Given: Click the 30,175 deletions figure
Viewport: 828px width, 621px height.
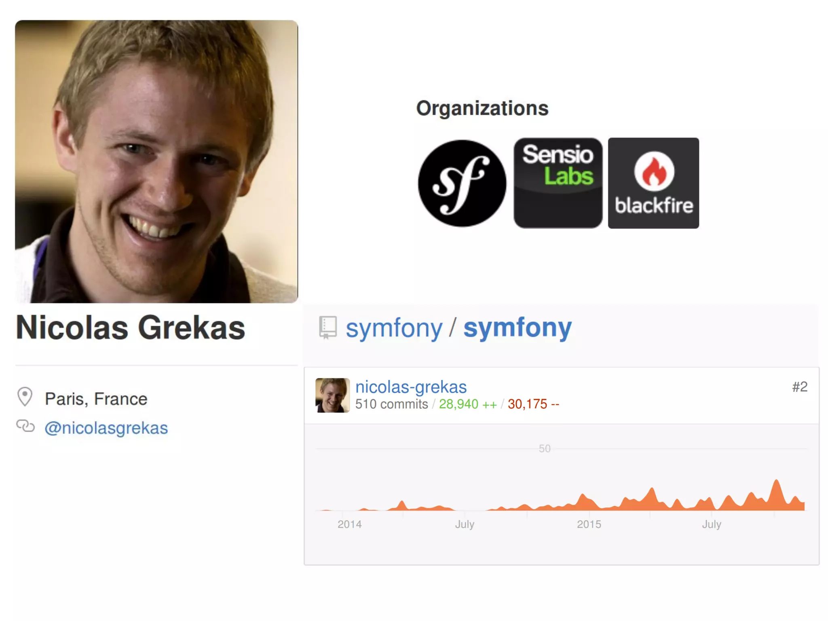Looking at the screenshot, I should coord(533,404).
